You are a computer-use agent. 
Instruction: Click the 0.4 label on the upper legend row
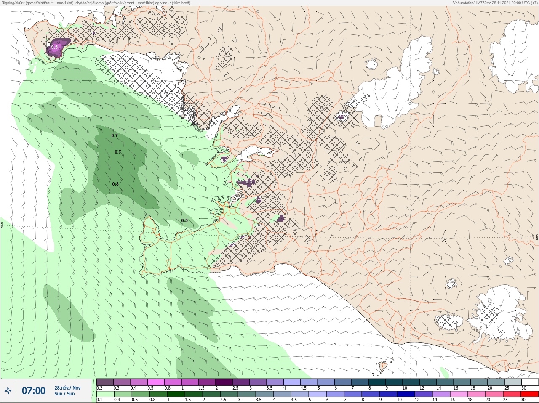point(133,388)
